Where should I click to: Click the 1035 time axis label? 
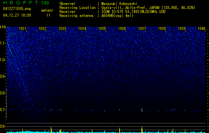[x=102, y=28]
